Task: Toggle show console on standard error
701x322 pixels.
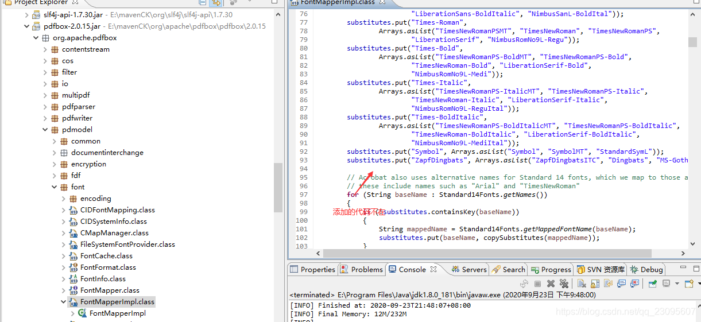Action: 634,284
